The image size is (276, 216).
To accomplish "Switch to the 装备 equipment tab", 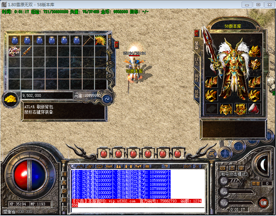I will pyautogui.click(x=197, y=45).
